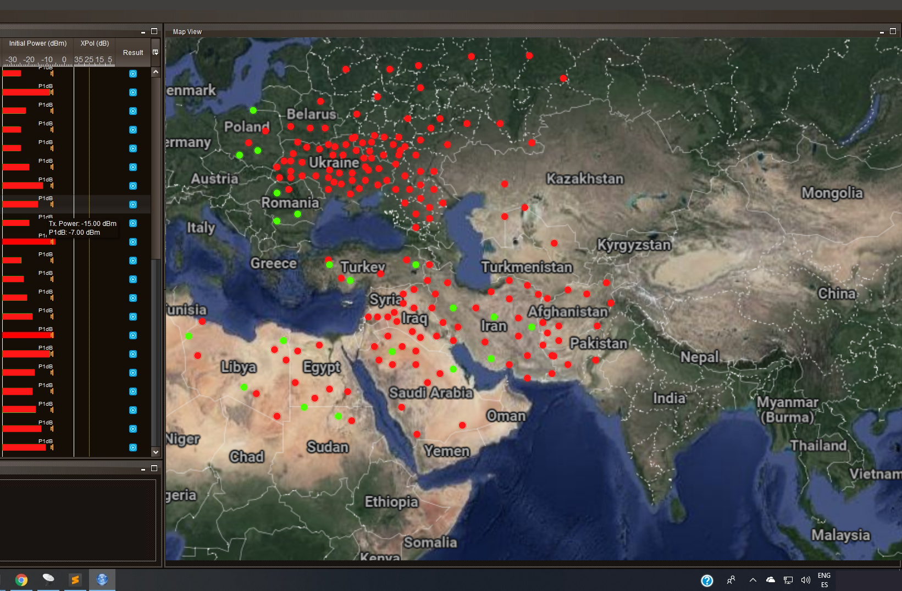Screen dimensions: 902x591
Task: Open Google Chrome from the taskbar
Action: pos(21,580)
